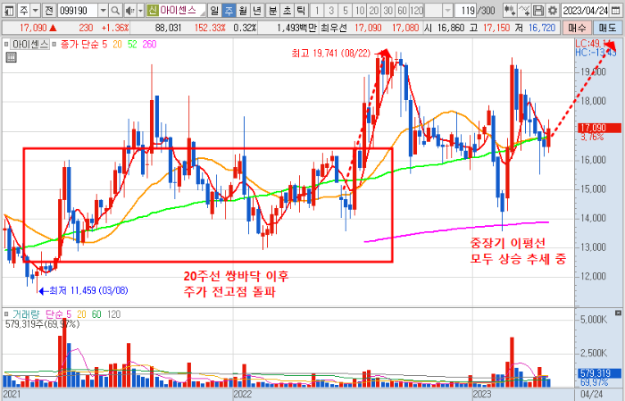Click the low price 16,720
Image resolution: width=625 pixels, height=401 pixels.
click(x=542, y=28)
